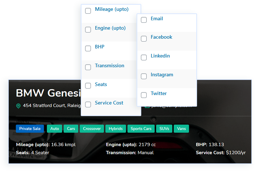Check the Instagram checkbox
255x171 pixels.
click(144, 76)
